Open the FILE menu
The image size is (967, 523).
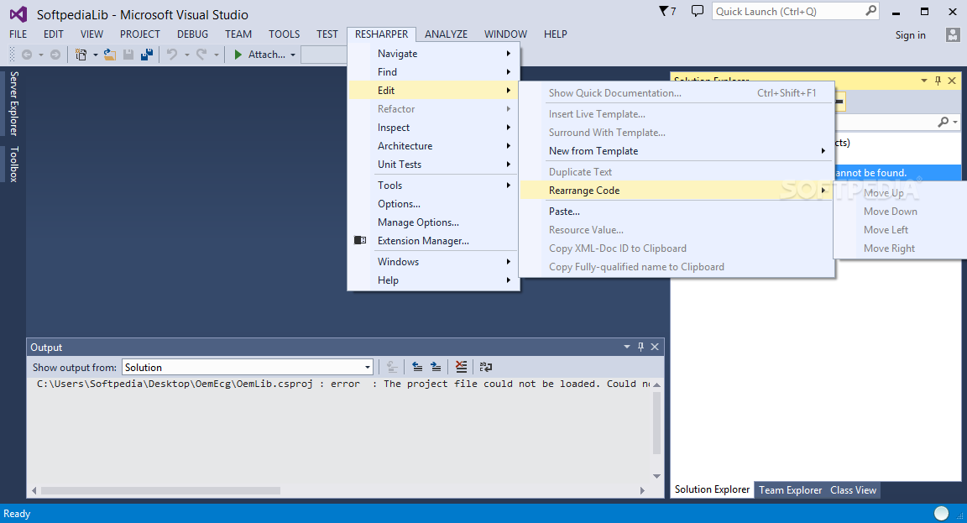[x=18, y=34]
